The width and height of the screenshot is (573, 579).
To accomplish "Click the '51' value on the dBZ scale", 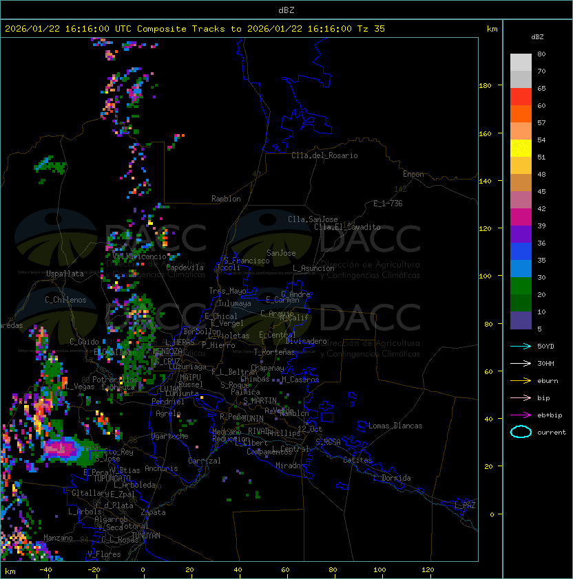I will 541,157.
